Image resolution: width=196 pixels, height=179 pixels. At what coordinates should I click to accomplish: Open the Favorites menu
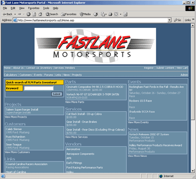click(34, 8)
